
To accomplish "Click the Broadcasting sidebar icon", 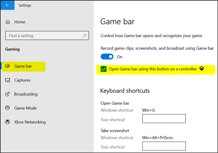I will (8, 94).
